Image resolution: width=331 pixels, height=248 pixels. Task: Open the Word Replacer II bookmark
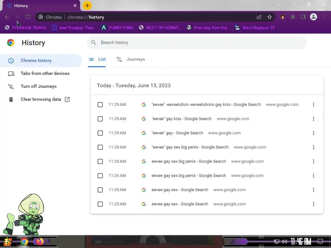255,28
